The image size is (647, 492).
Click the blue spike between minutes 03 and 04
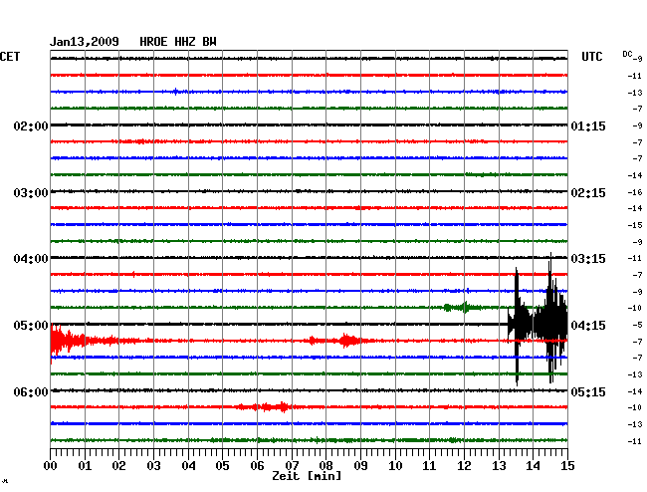click(x=176, y=92)
